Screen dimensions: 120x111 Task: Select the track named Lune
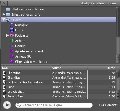tap(59, 87)
